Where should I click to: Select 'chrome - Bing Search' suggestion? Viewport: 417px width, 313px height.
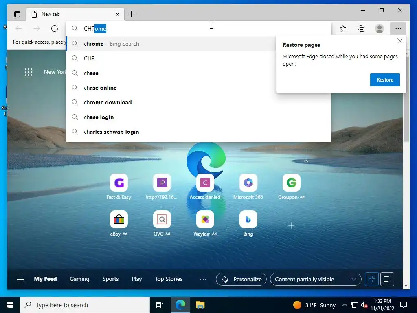[171, 44]
